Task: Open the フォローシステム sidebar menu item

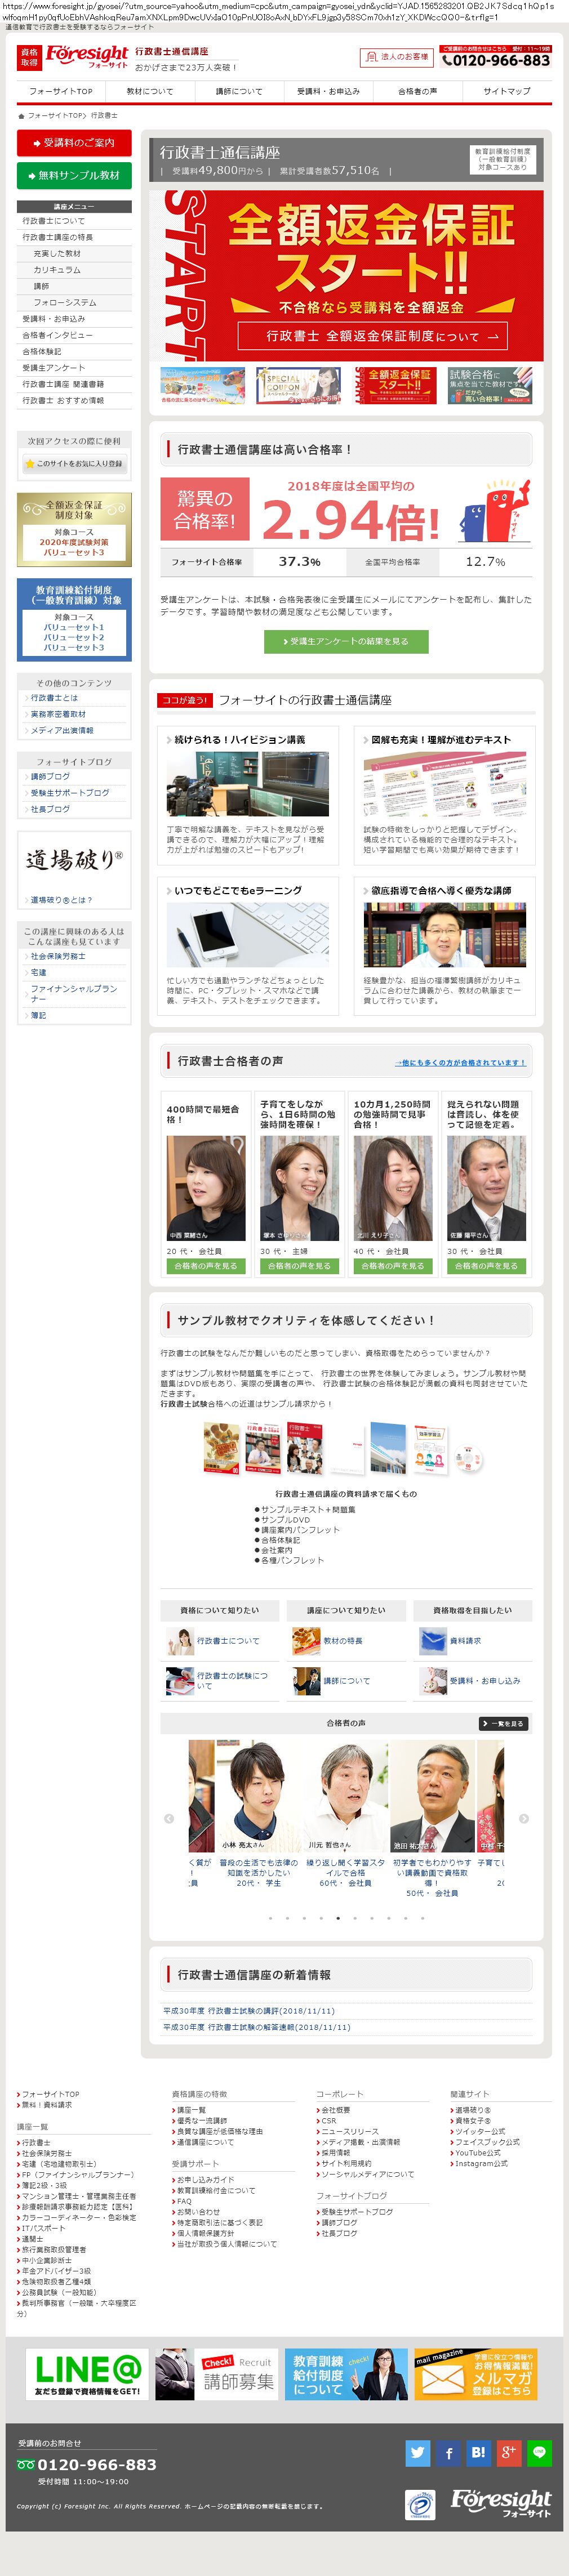Action: coord(74,302)
